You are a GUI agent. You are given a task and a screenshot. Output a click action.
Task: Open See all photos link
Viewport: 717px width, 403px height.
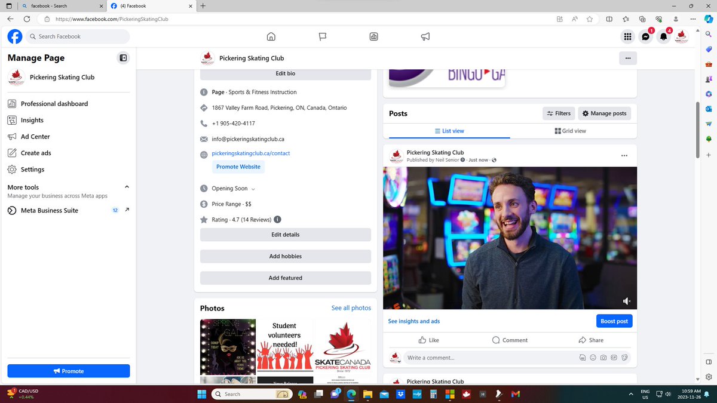coord(351,308)
